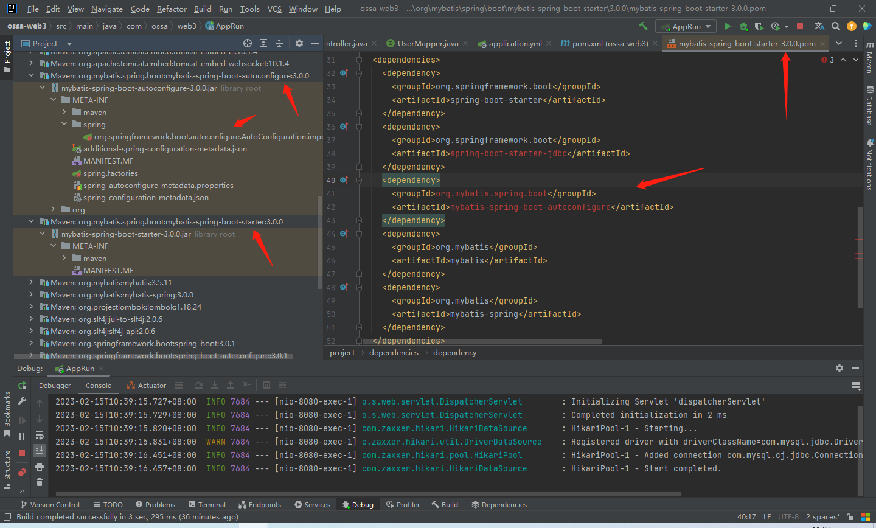Click the Evaluate Expression calculator icon

(266, 385)
